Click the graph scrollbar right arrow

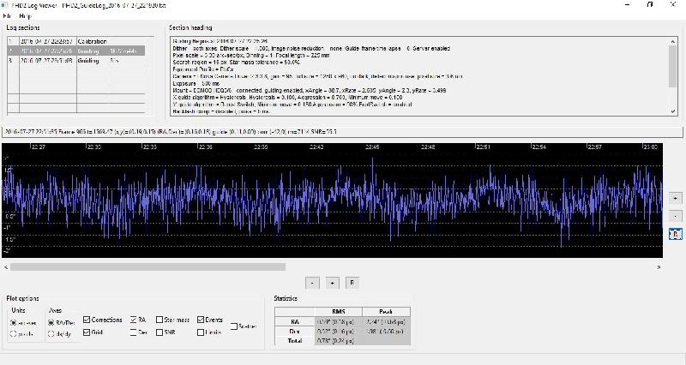click(x=659, y=266)
